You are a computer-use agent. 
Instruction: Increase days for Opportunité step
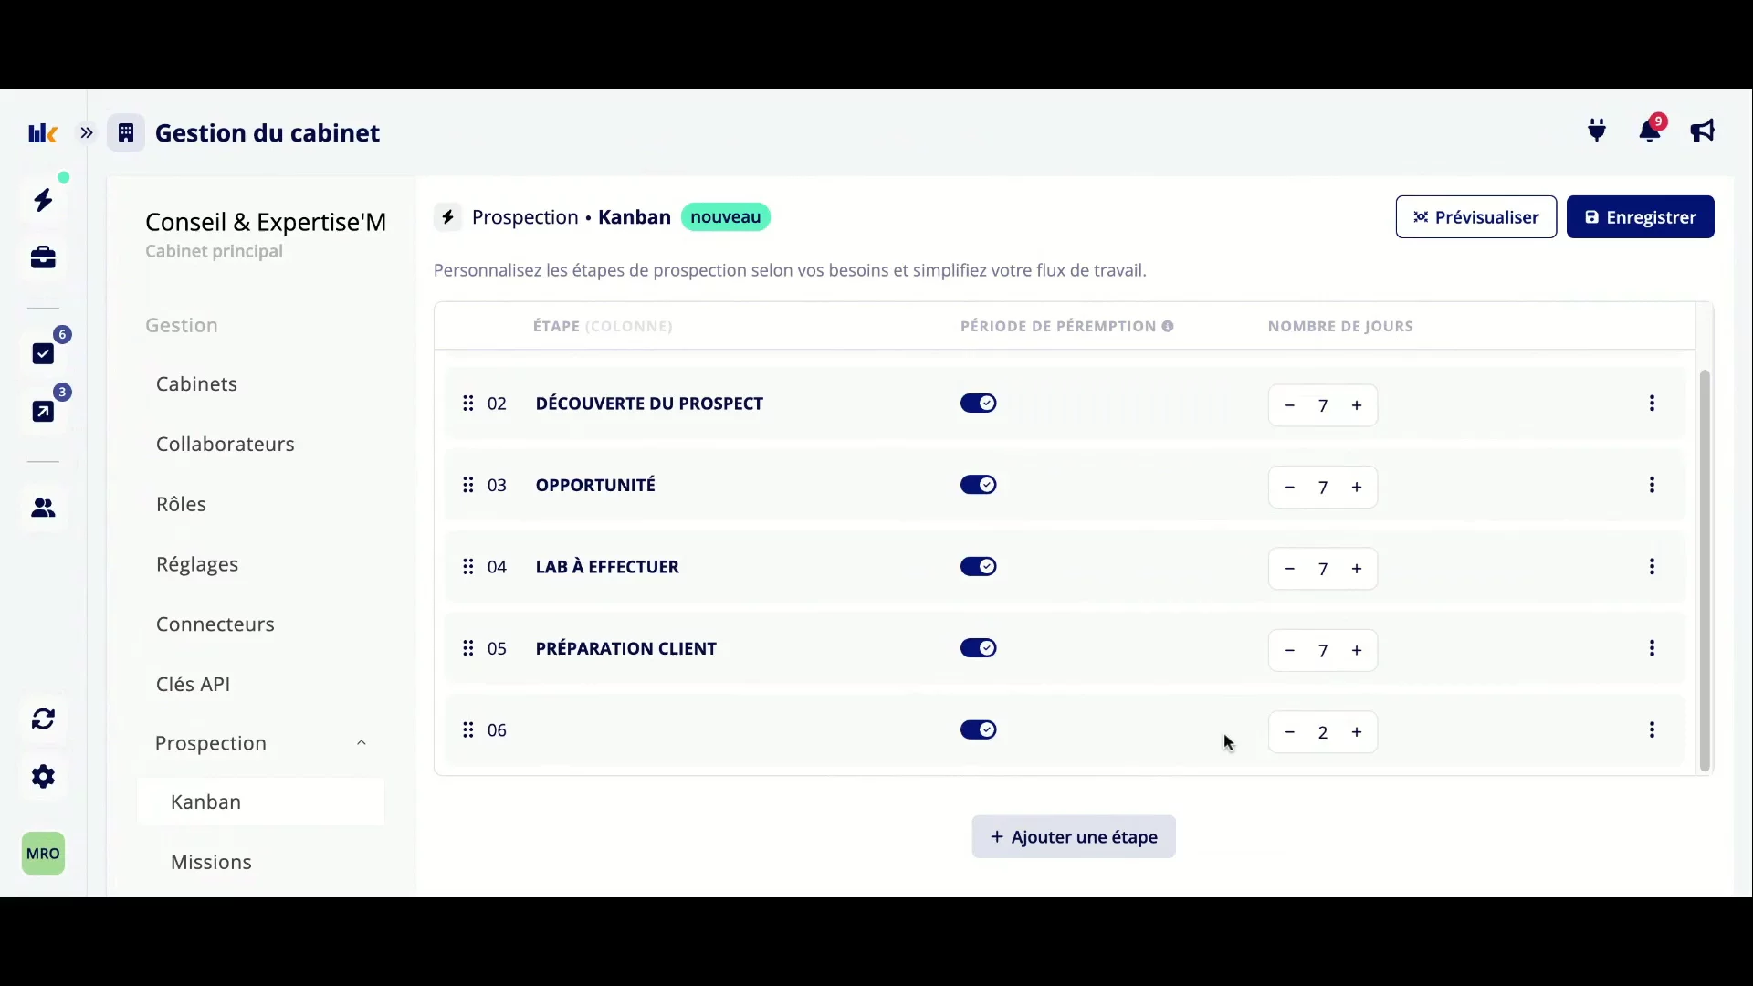pos(1357,488)
